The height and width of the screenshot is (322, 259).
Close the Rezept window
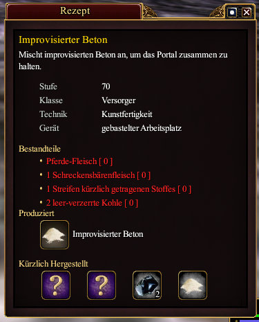click(247, 12)
